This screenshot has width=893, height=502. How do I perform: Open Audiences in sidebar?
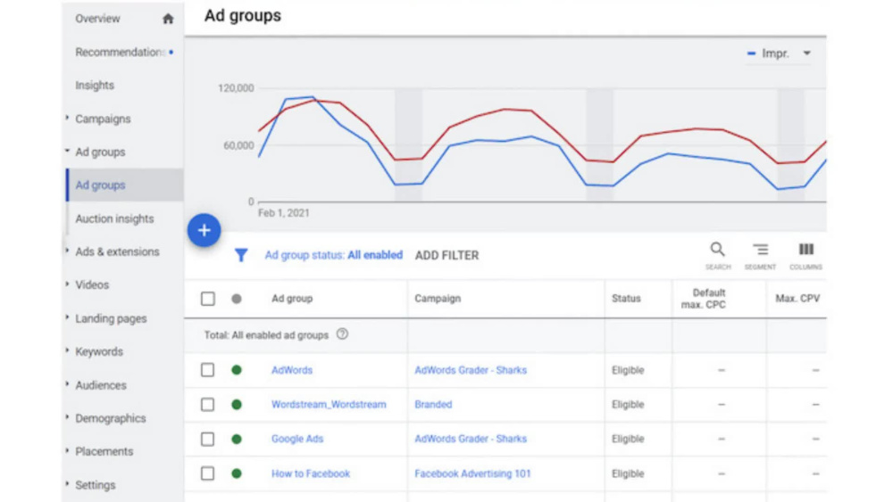tap(101, 385)
